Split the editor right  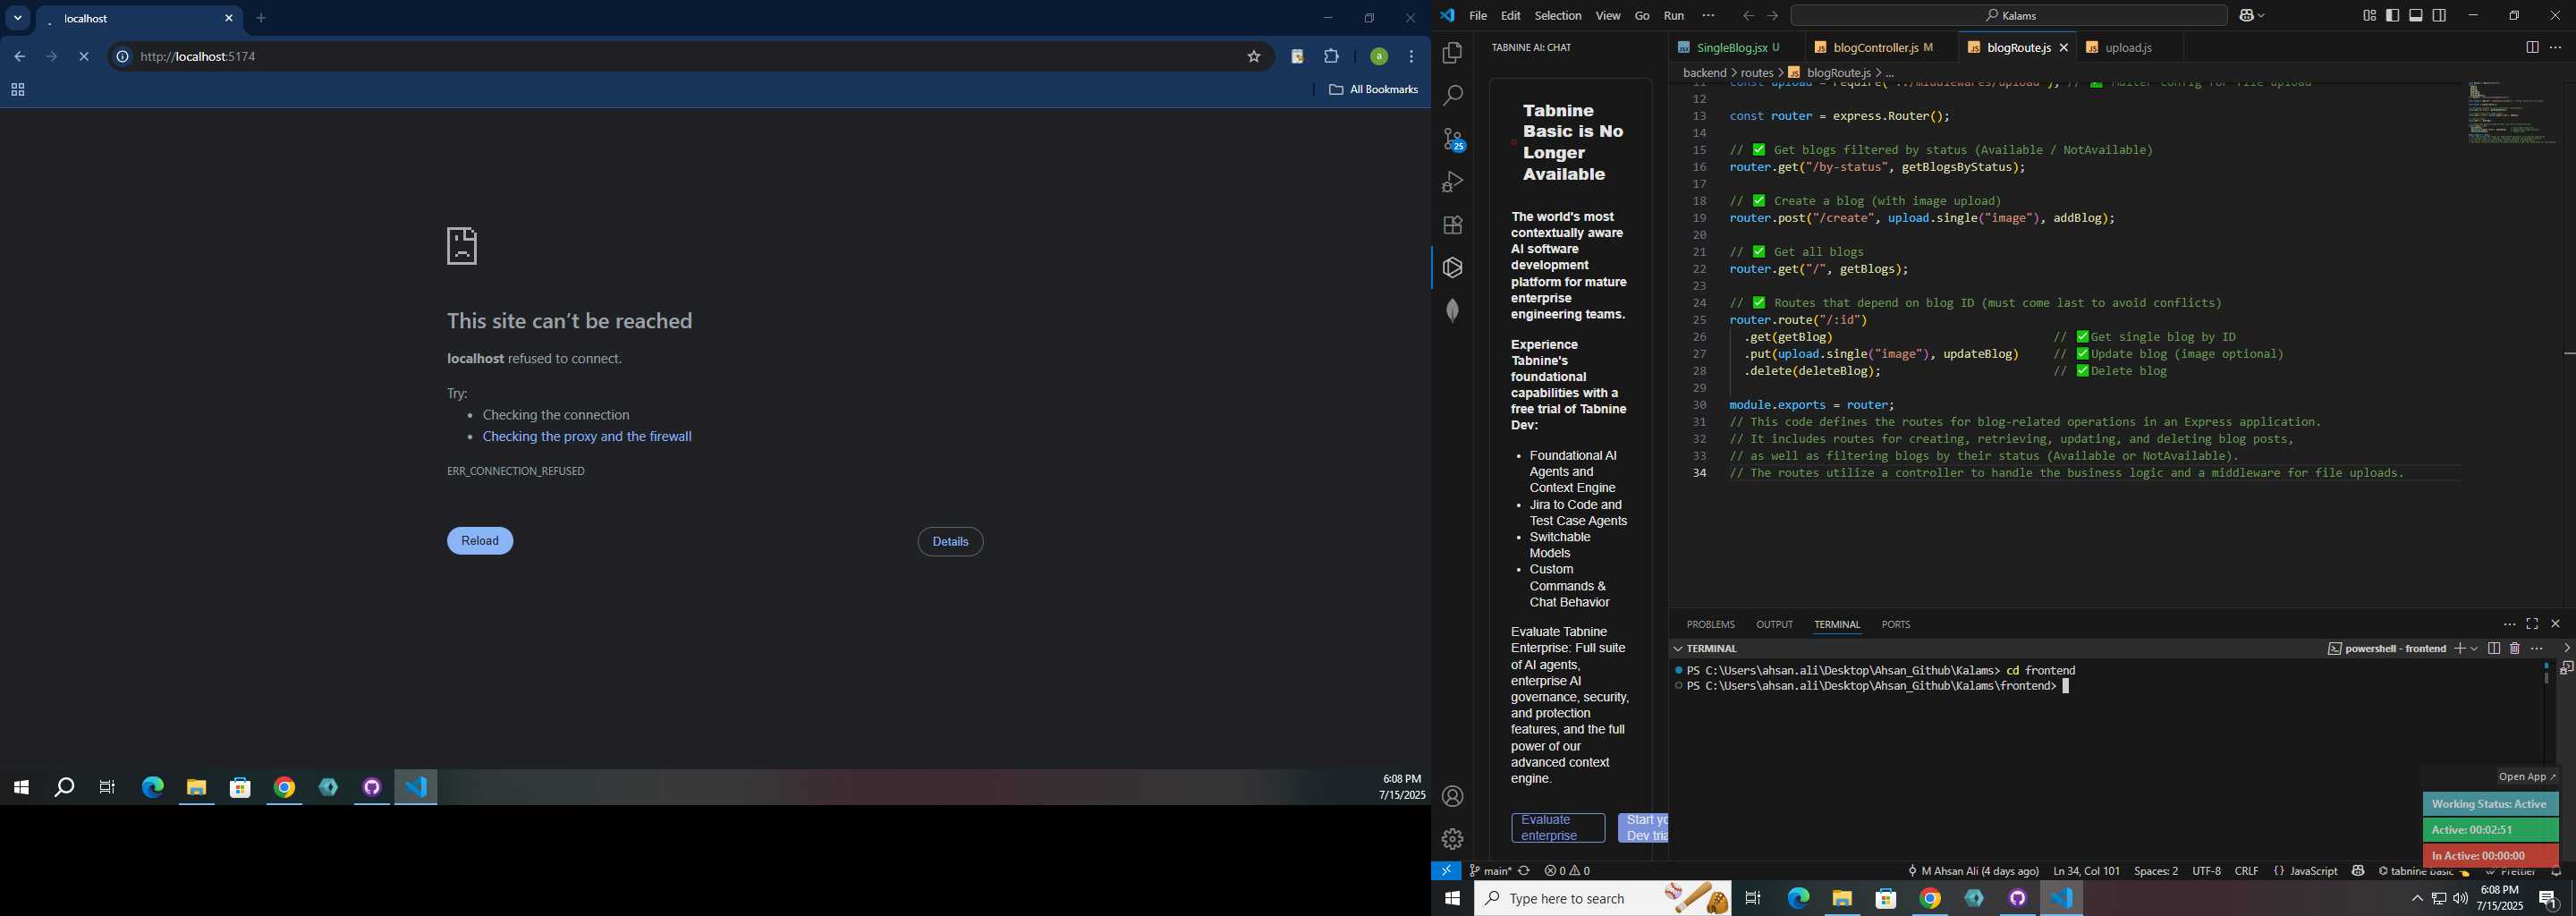(2532, 47)
